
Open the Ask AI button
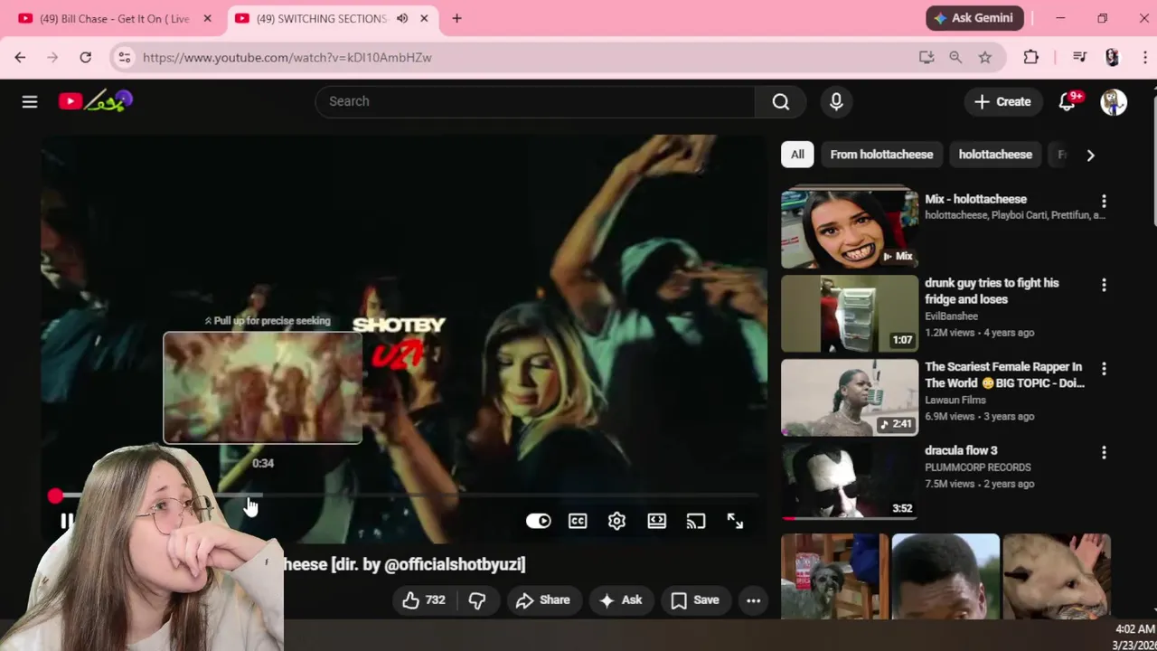[x=620, y=600]
